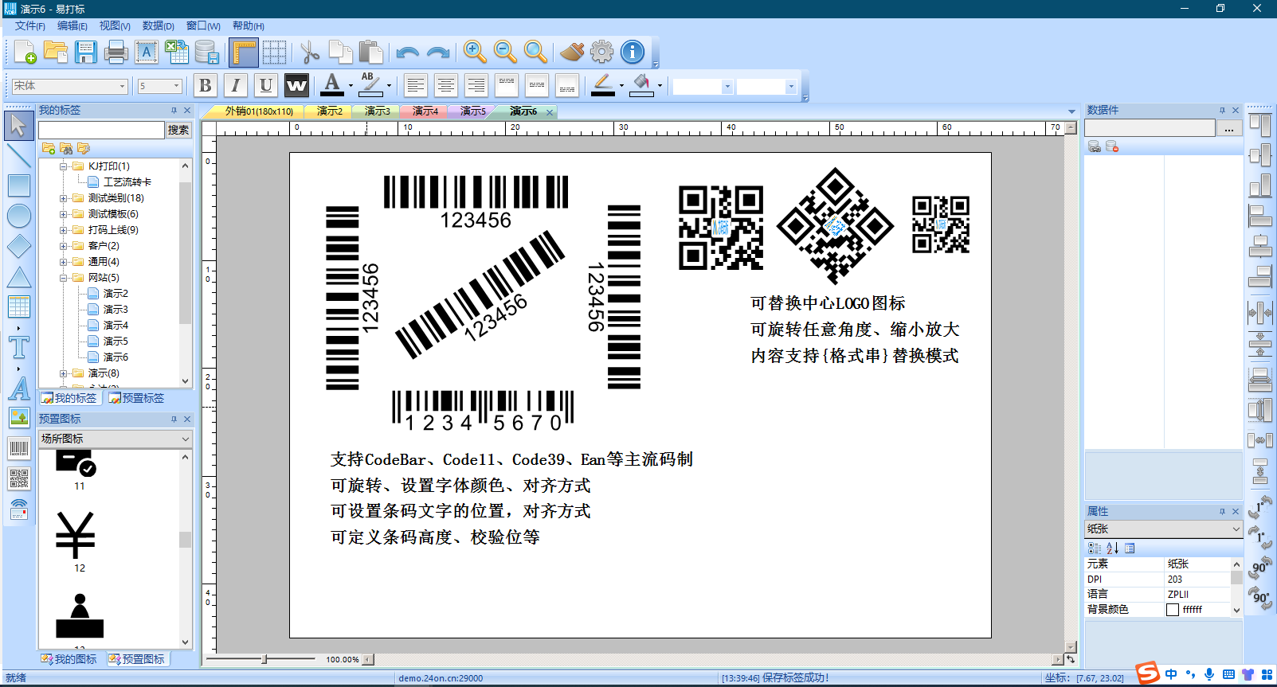Screen dimensions: 1277x687
Task: Set center text alignment
Action: [446, 85]
